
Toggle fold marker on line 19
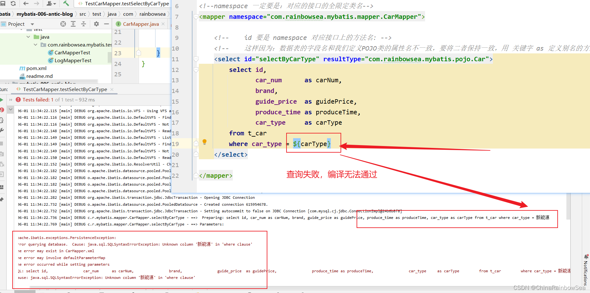(196, 144)
